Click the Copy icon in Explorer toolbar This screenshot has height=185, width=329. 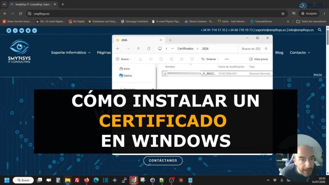[151, 59]
